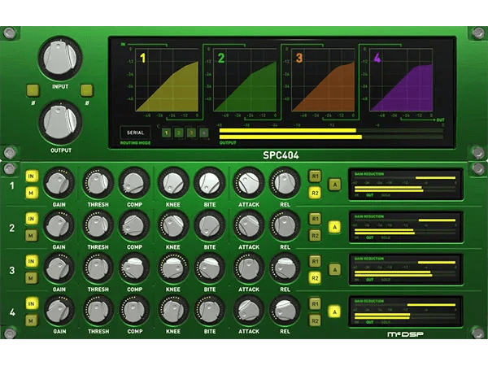Toggle band 3 IN button

click(x=32, y=261)
